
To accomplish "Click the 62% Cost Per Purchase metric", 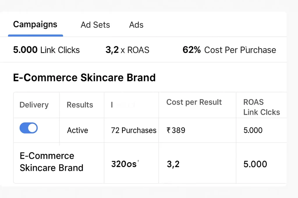I will (229, 50).
